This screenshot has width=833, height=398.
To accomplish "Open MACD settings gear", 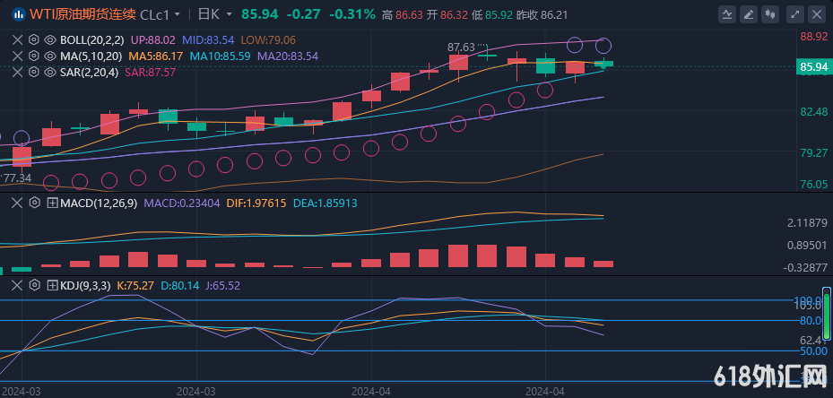I will pyautogui.click(x=34, y=203).
